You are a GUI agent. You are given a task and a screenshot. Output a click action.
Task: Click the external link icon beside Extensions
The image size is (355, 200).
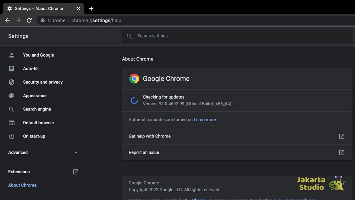(x=76, y=172)
